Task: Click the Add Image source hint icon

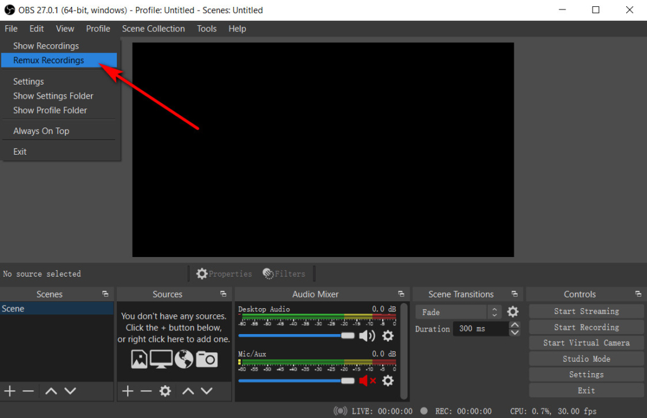Action: pos(140,359)
